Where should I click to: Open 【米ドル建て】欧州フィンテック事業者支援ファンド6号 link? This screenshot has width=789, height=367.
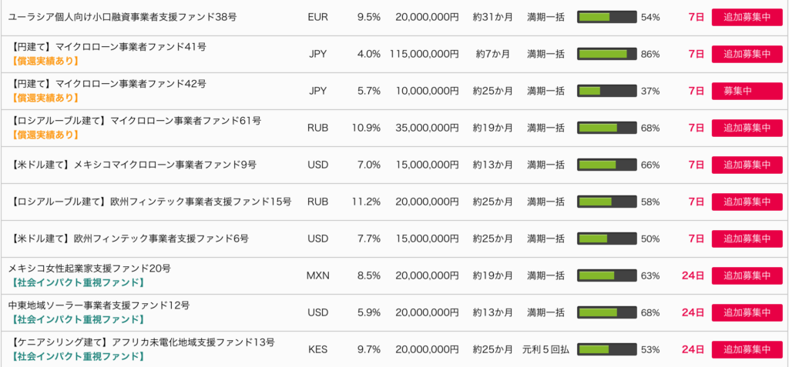pyautogui.click(x=129, y=239)
